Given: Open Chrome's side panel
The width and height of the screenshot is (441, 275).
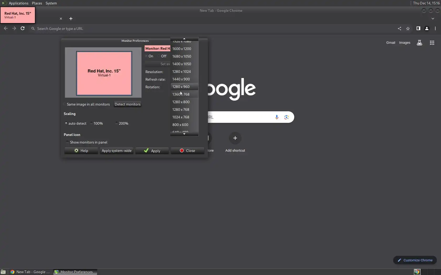Looking at the screenshot, I should pos(418,29).
